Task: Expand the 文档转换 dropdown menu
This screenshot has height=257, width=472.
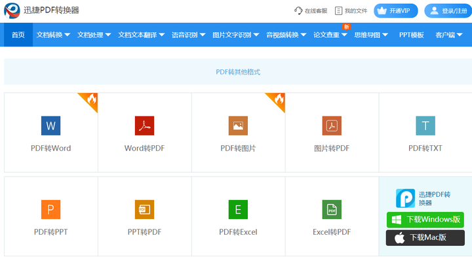Action: 53,35
